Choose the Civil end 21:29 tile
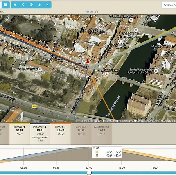The height and width of the screenshot is (176, 176). coord(81,133)
